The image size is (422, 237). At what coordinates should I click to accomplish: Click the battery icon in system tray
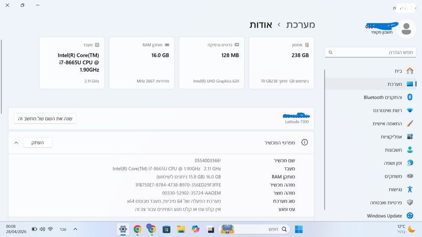(x=34, y=229)
